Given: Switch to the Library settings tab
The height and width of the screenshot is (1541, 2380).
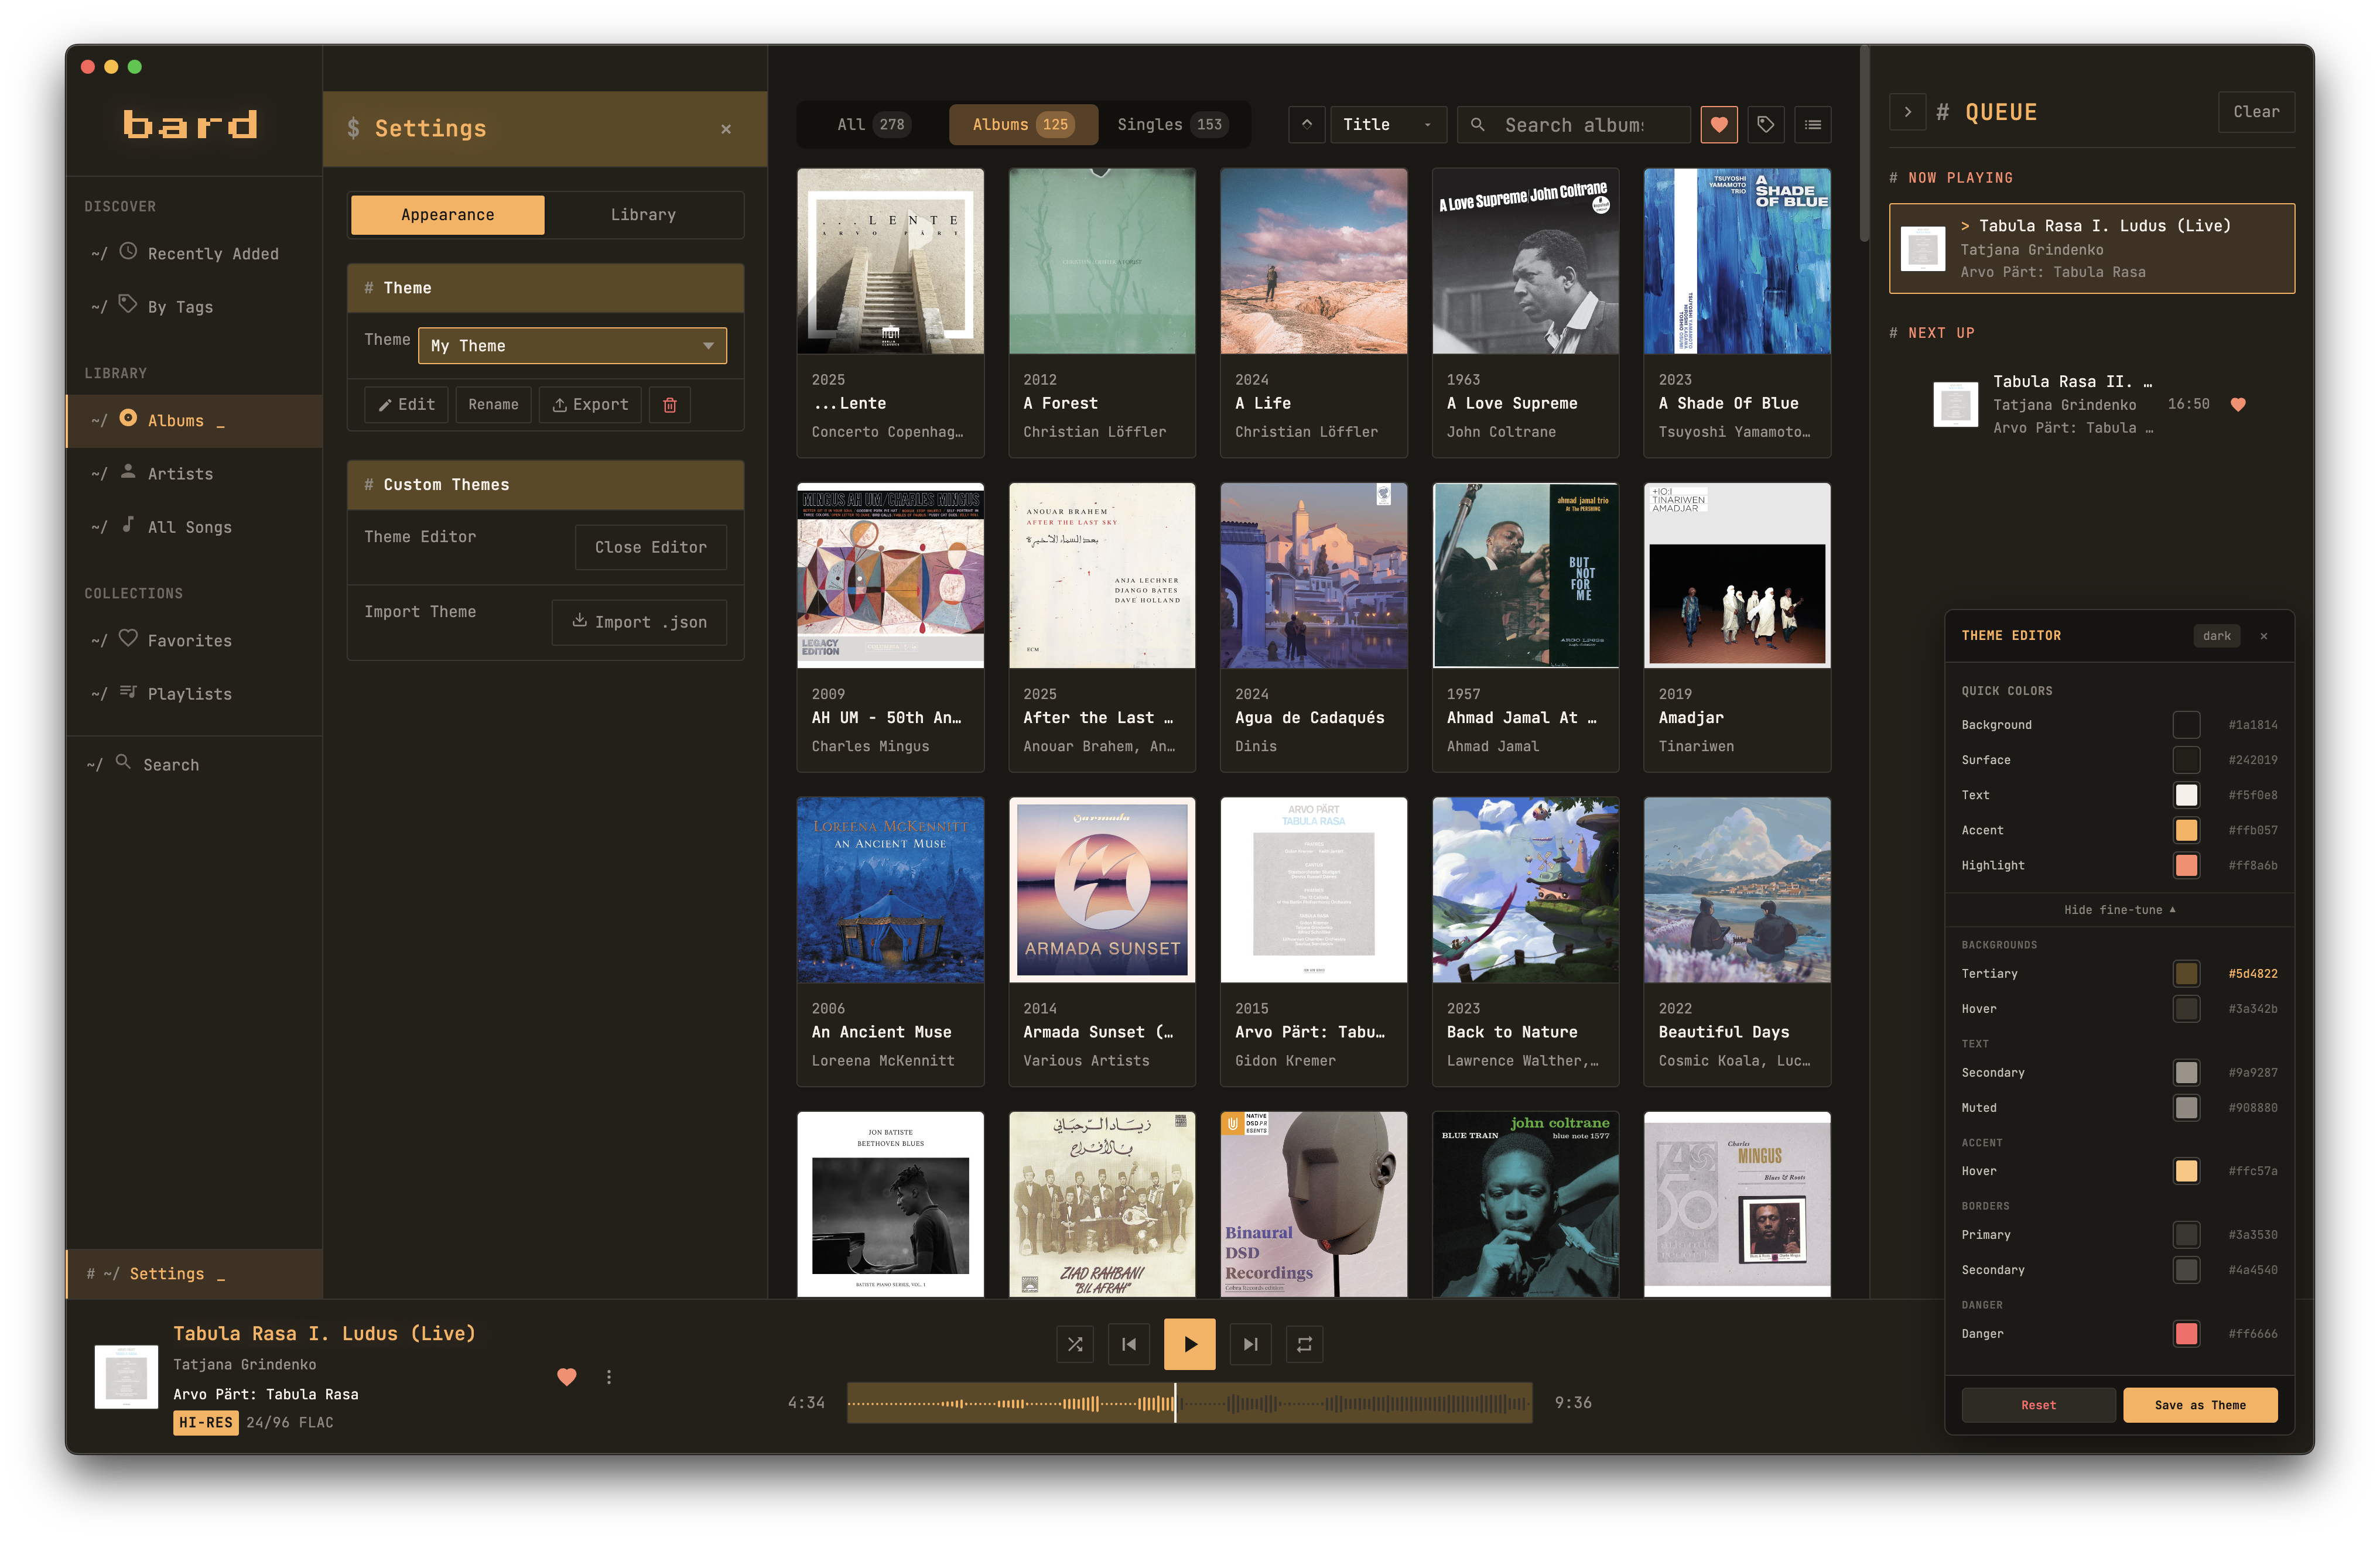Looking at the screenshot, I should [x=643, y=214].
